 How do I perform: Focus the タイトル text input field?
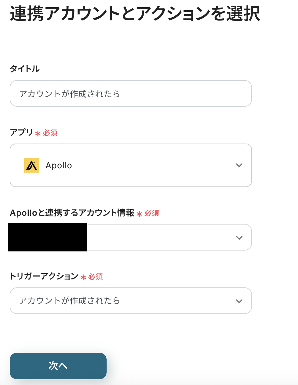tap(131, 94)
